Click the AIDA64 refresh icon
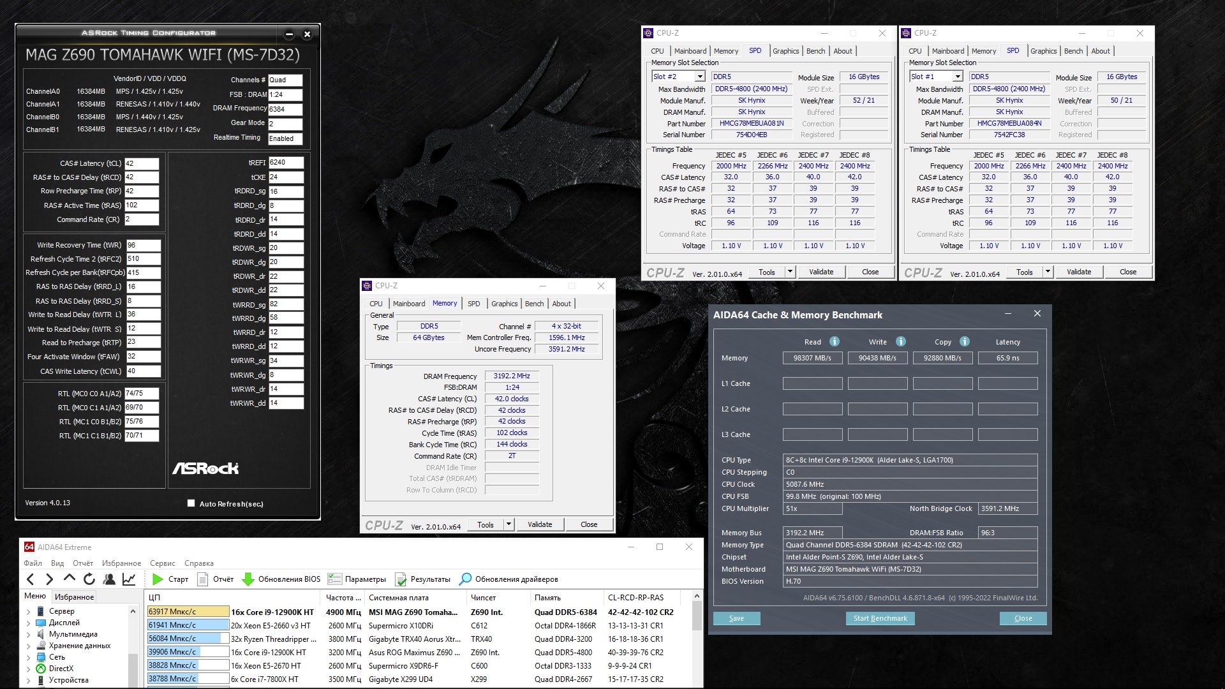The image size is (1225, 689). [89, 579]
